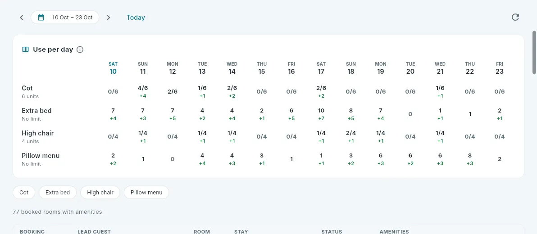This screenshot has height=234, width=537.
Task: Select the THU 22 day header
Action: [x=470, y=68]
